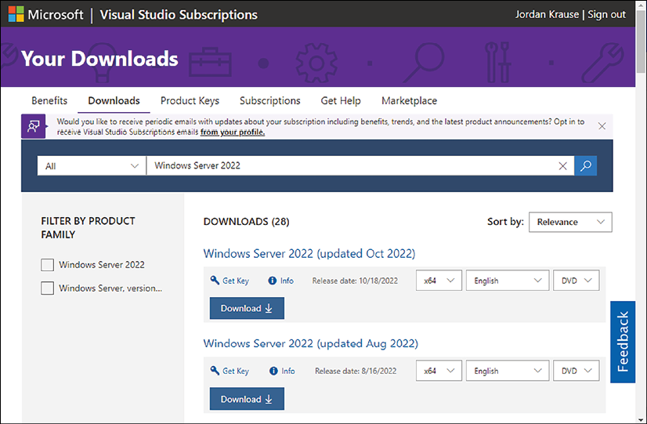Image resolution: width=647 pixels, height=424 pixels.
Task: Click the 'Release date: 10/18/2022' text
Action: (355, 281)
